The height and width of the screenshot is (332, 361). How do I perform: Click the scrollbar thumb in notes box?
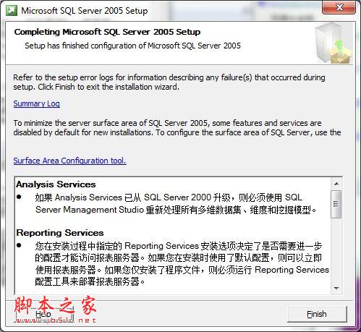336,204
